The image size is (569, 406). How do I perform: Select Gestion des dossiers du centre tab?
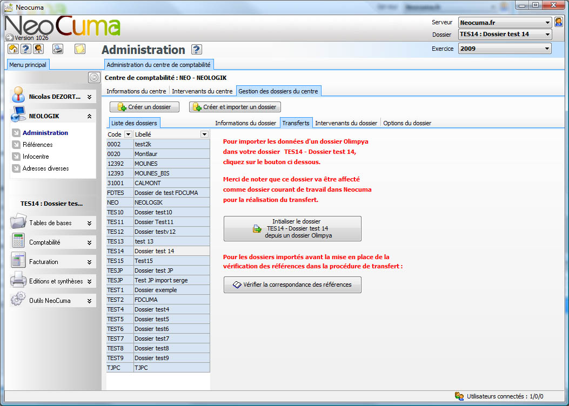click(278, 91)
